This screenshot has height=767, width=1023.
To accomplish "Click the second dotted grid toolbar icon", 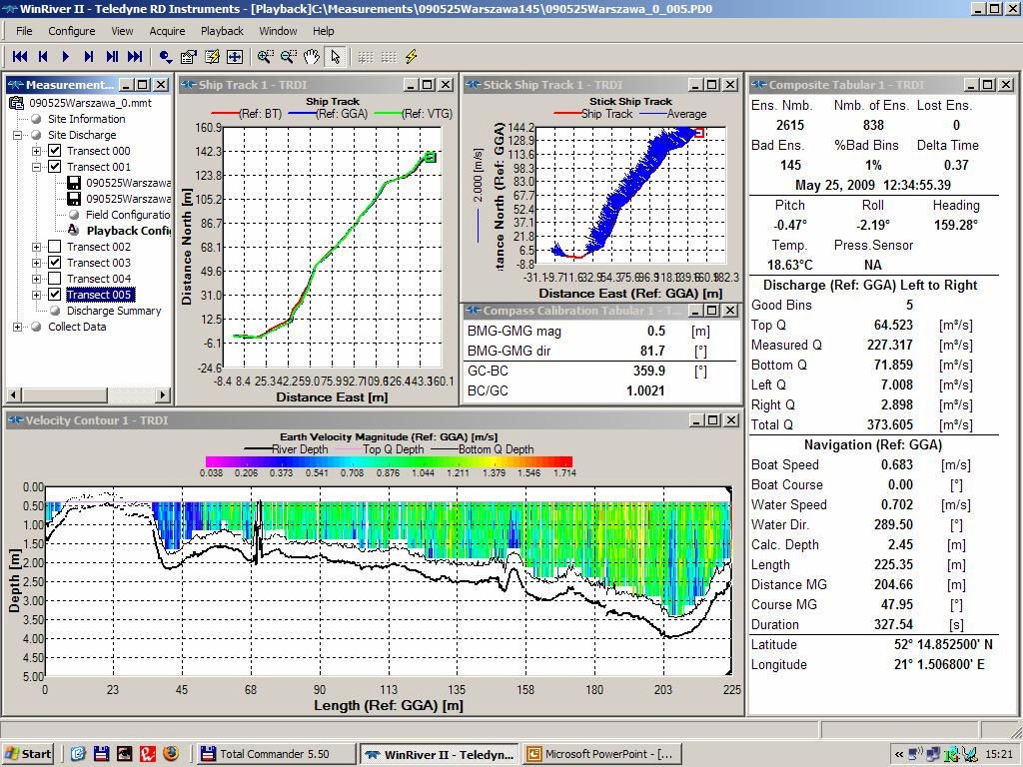I will click(x=389, y=57).
